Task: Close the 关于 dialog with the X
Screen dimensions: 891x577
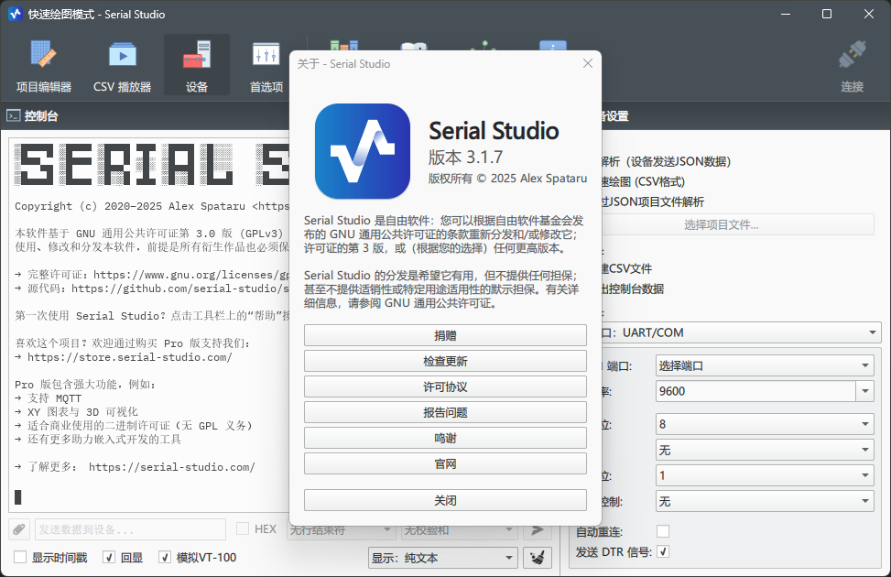Action: (588, 64)
